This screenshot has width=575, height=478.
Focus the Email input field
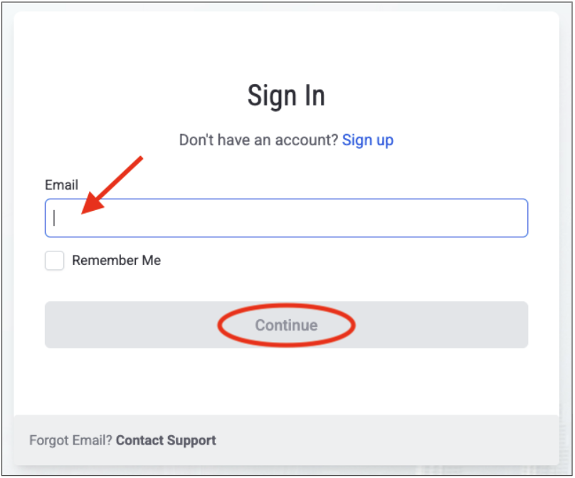286,218
